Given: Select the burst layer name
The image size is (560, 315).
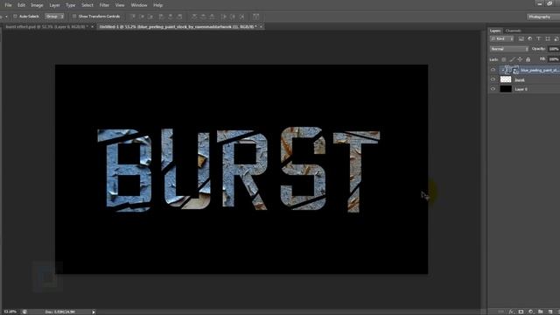Looking at the screenshot, I should coord(520,80).
